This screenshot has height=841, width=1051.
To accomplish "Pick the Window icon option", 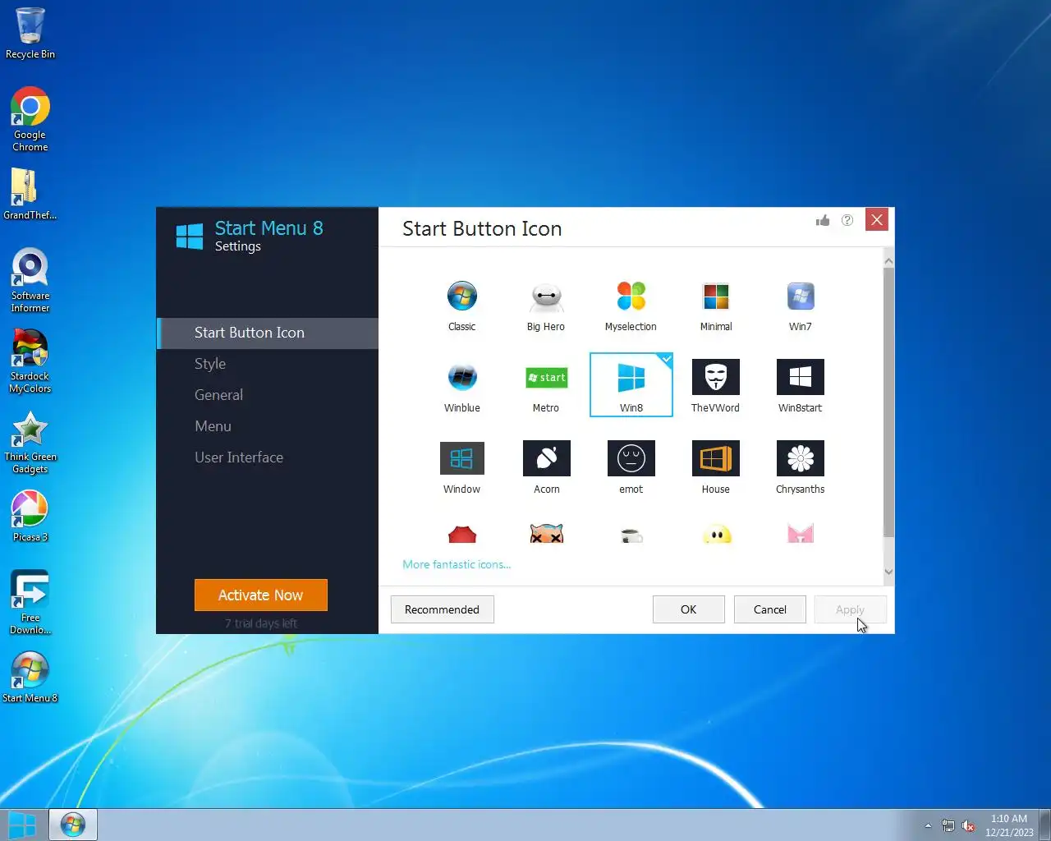I will click(x=462, y=467).
